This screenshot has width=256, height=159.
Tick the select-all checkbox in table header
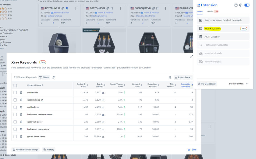(15, 85)
